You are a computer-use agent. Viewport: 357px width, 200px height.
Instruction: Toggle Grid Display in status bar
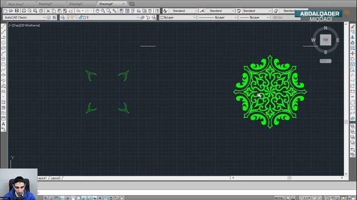pos(57,198)
